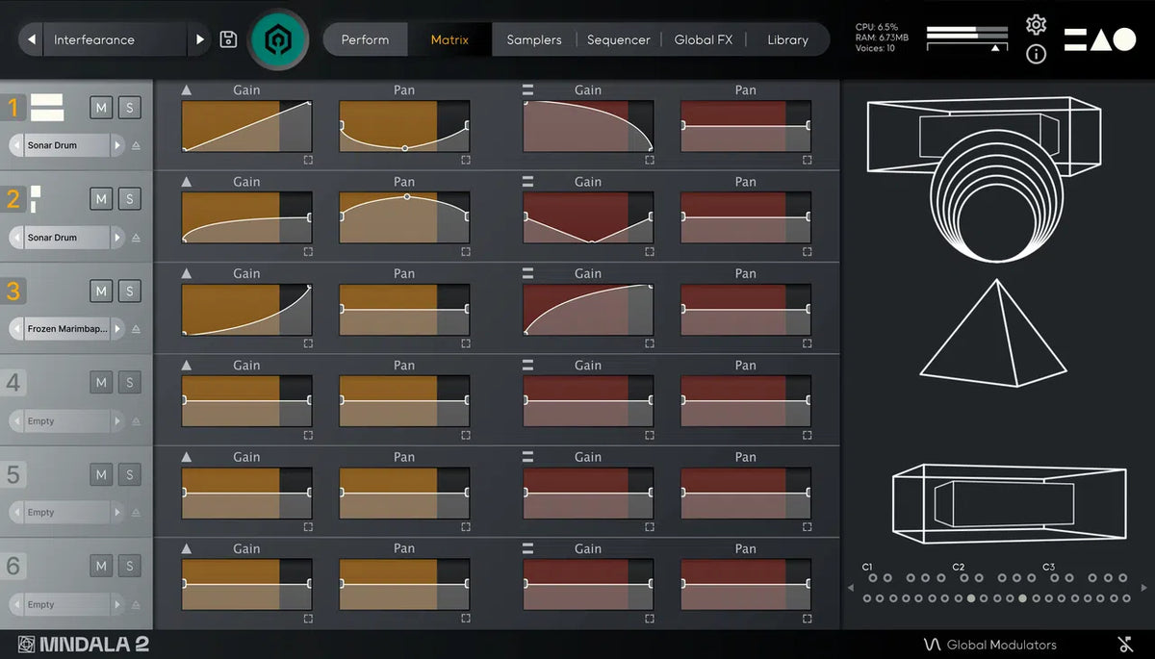Open settings via the gear icon

pos(1036,25)
